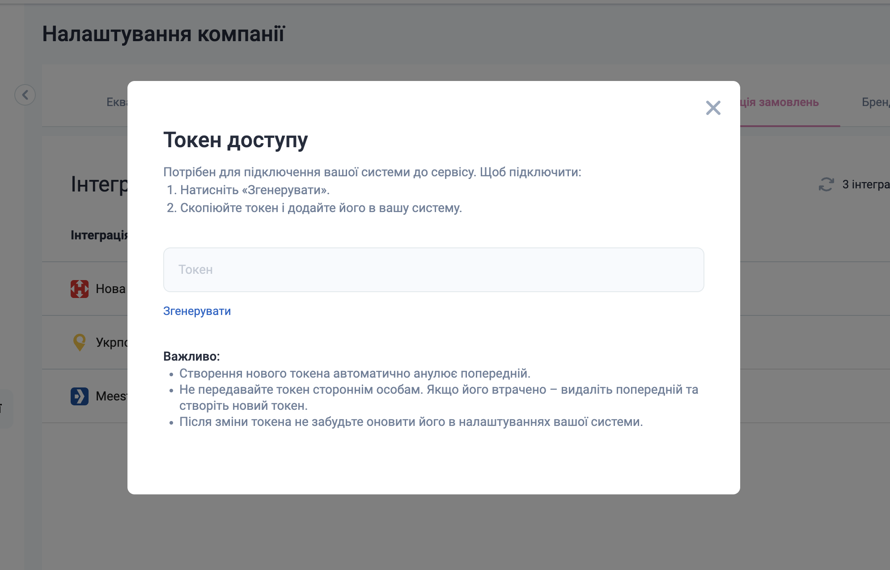
Task: Switch to the partially visible Брен tab
Action: pyautogui.click(x=875, y=102)
